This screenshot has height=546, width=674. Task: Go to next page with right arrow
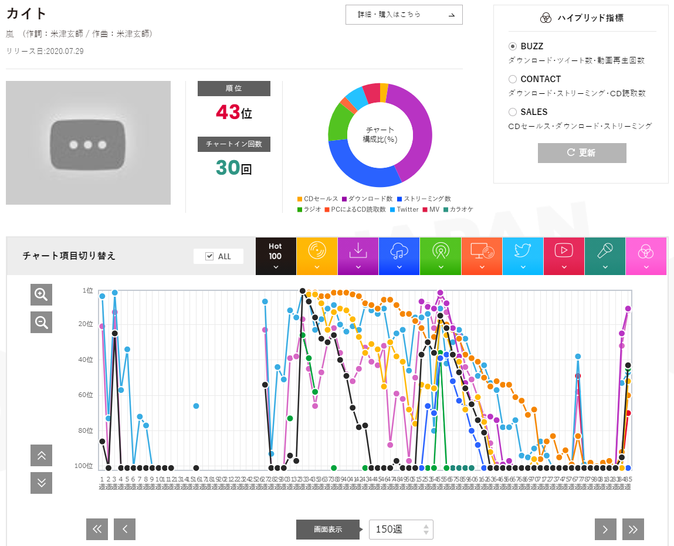pyautogui.click(x=605, y=529)
